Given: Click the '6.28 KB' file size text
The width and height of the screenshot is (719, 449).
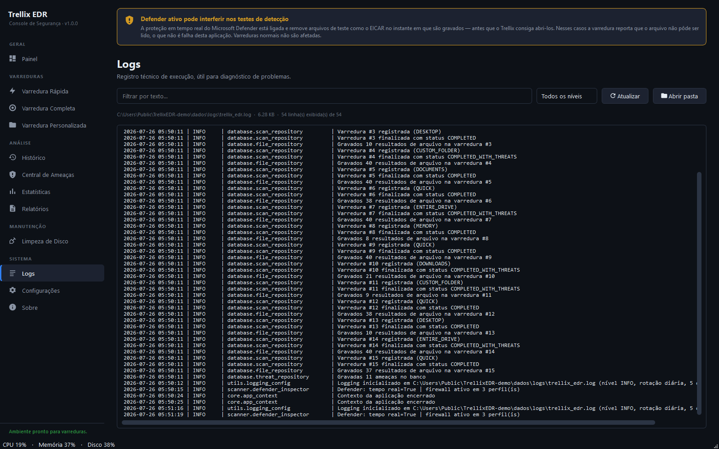Looking at the screenshot, I should [x=266, y=114].
